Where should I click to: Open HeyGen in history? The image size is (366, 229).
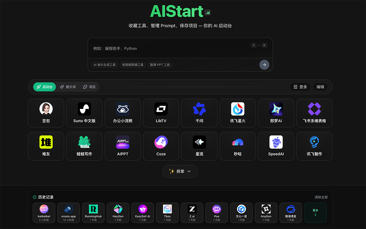pyautogui.click(x=118, y=213)
